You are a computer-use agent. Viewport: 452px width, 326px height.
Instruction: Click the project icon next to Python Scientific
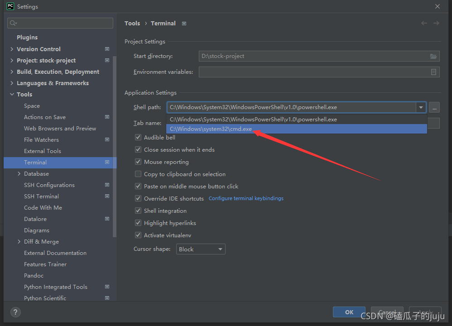point(107,298)
